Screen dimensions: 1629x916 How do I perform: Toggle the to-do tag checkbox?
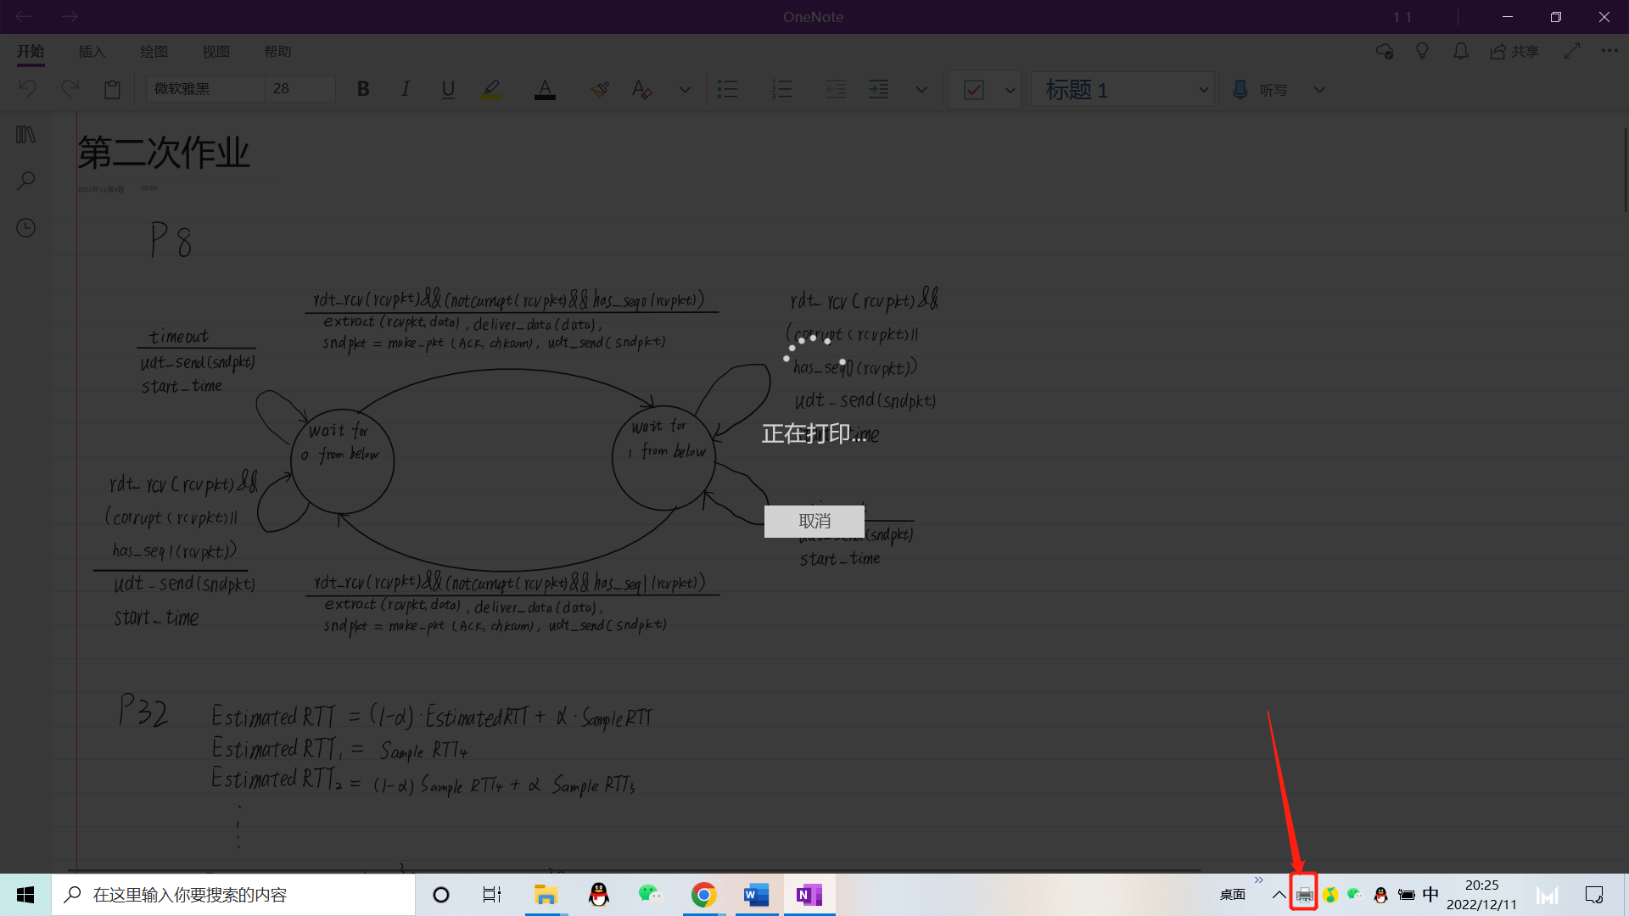(974, 90)
